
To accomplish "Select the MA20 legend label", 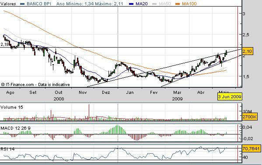I will coord(142,3).
